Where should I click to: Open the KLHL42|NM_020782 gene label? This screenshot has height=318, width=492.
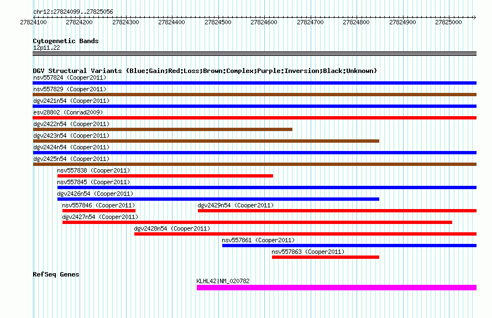click(x=223, y=281)
